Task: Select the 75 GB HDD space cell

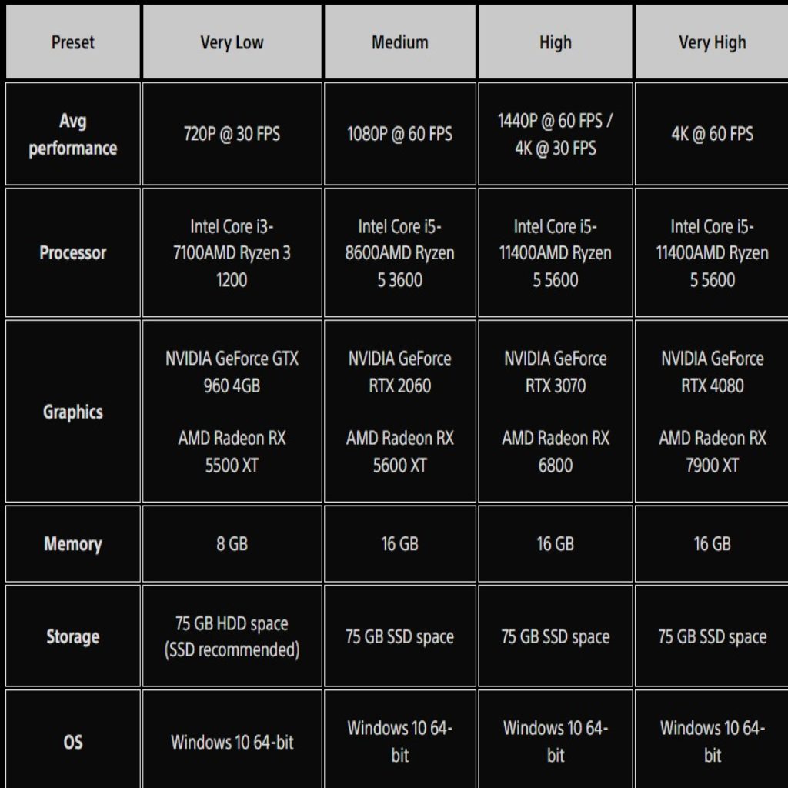Action: pyautogui.click(x=232, y=636)
